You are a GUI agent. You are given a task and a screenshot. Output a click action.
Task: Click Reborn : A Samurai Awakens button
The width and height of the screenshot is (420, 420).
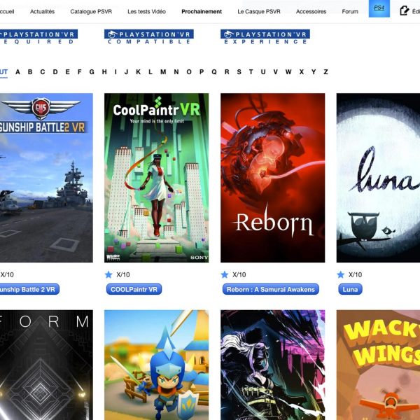[x=270, y=289]
